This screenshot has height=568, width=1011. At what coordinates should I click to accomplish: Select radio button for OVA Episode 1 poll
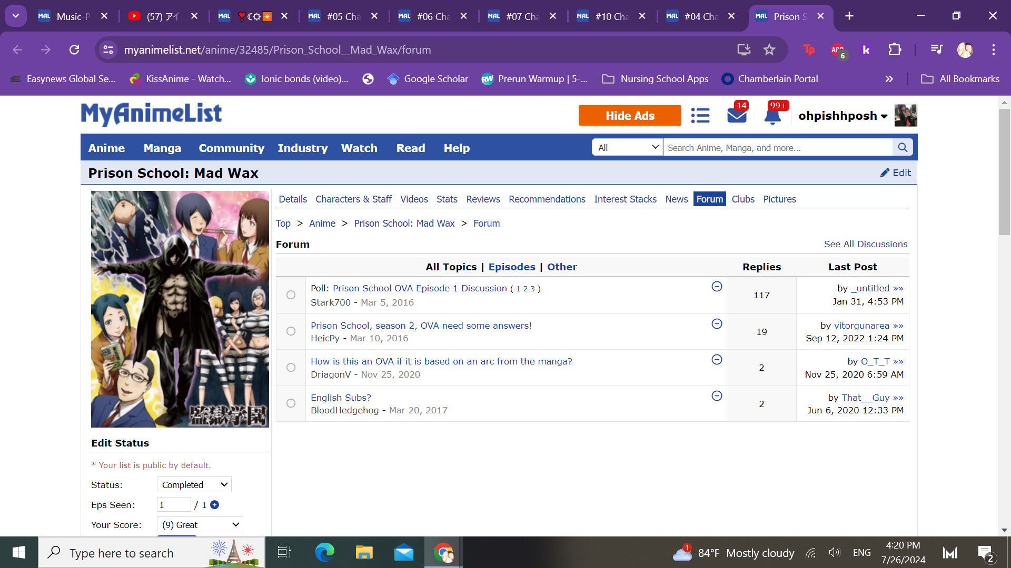(291, 295)
